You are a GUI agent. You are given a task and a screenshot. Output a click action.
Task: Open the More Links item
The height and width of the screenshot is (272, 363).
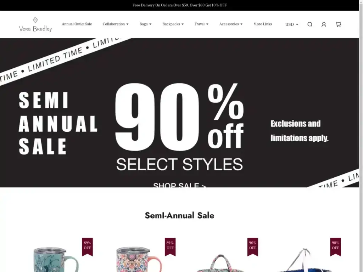[263, 24]
